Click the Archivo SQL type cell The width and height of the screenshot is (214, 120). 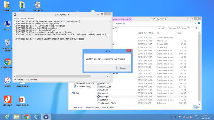(162, 47)
